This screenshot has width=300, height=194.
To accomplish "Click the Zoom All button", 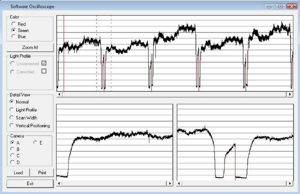I will [30, 48].
